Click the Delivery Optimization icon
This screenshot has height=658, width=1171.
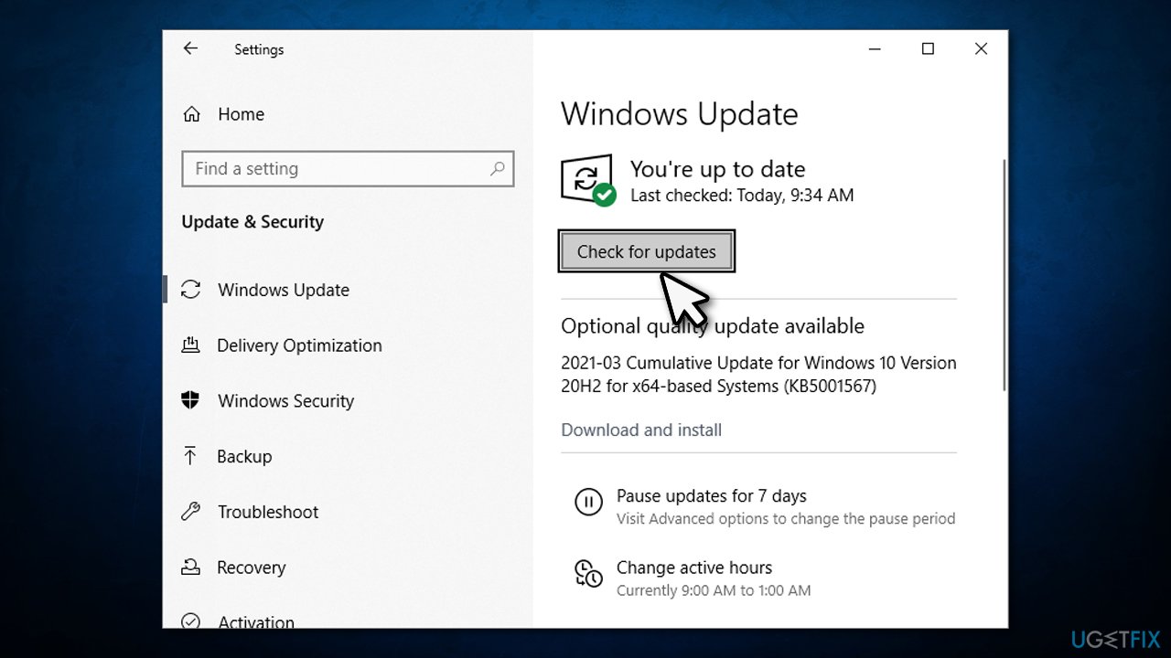[x=190, y=345]
